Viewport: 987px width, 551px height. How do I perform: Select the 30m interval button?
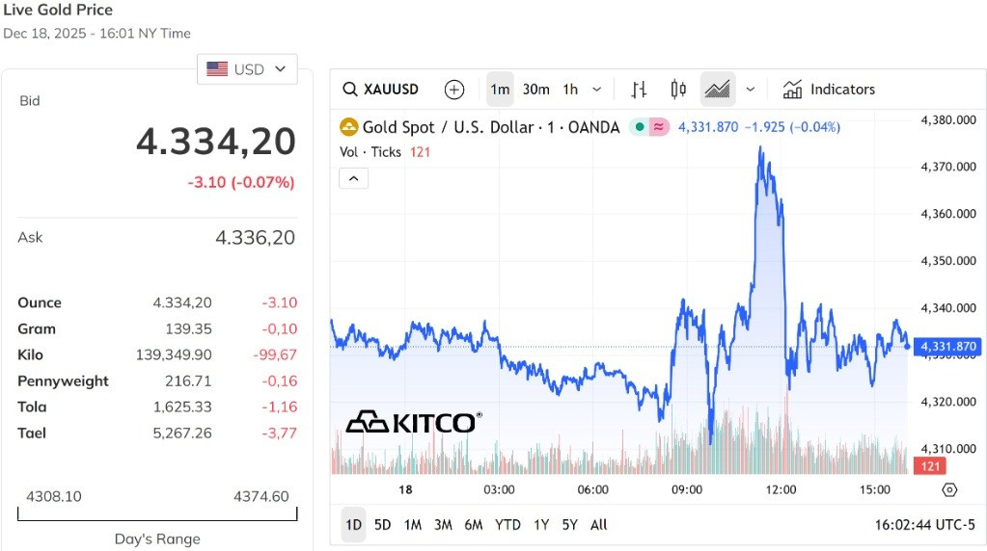tap(535, 90)
